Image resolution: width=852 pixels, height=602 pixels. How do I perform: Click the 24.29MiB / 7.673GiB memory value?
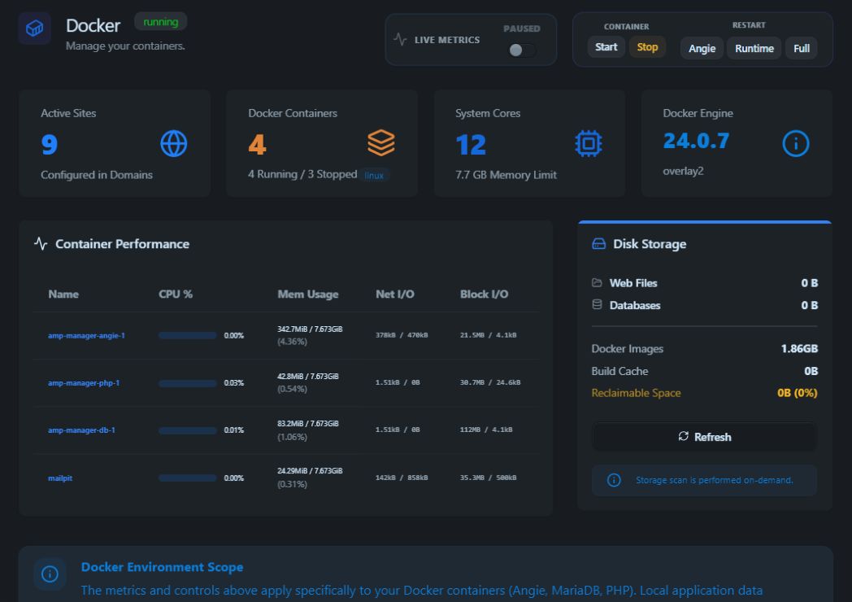tap(310, 471)
